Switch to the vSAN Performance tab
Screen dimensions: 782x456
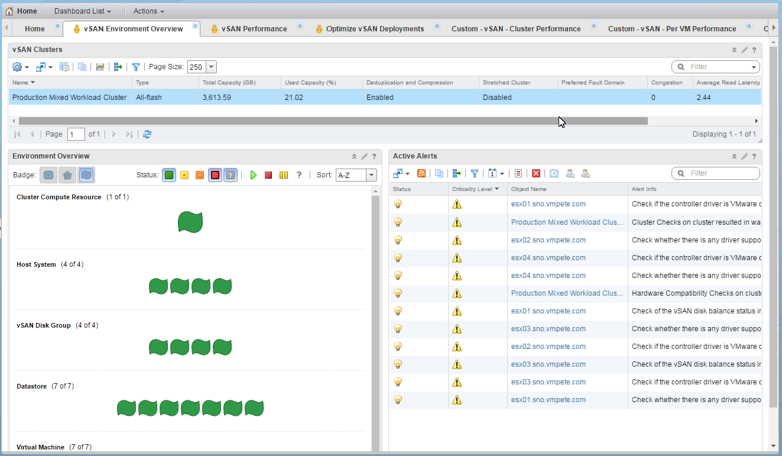tap(254, 28)
